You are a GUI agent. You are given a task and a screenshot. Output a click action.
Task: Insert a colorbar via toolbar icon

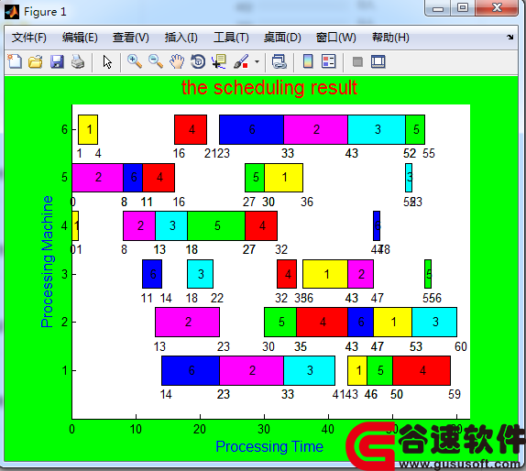(308, 62)
